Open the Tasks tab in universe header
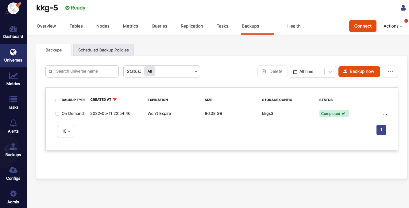Viewport: 409px width, 208px height. [222, 26]
